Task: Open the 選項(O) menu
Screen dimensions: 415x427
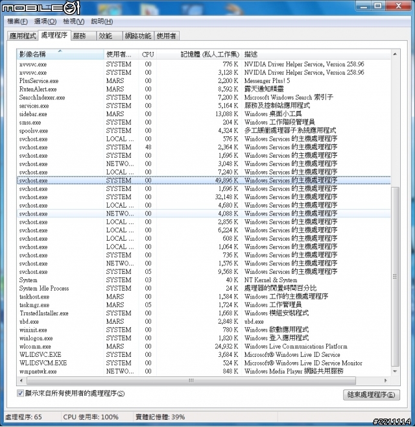Action: coord(45,21)
